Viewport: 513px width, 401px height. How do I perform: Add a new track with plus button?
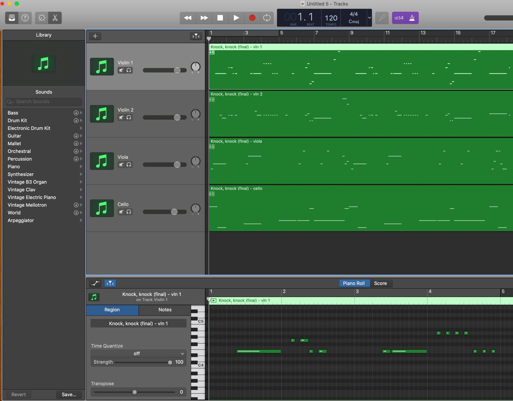click(x=95, y=36)
